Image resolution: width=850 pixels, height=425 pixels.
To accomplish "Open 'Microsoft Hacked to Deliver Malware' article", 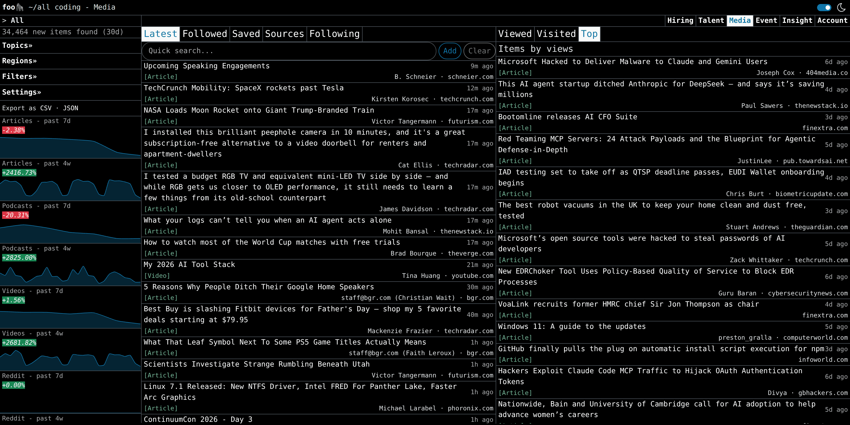I will click(633, 62).
